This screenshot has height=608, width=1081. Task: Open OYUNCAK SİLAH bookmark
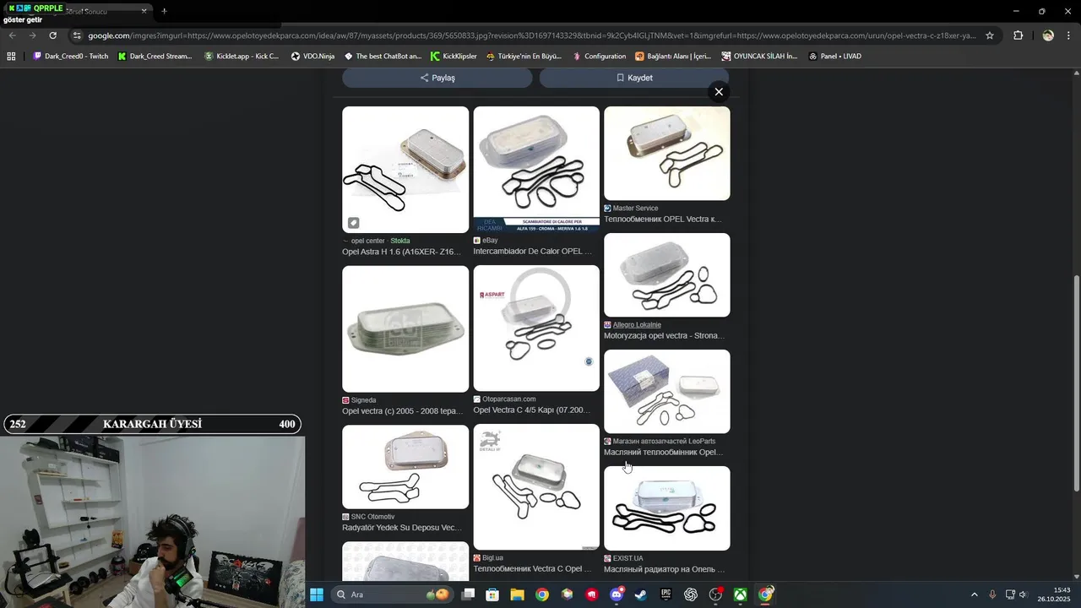759,57
